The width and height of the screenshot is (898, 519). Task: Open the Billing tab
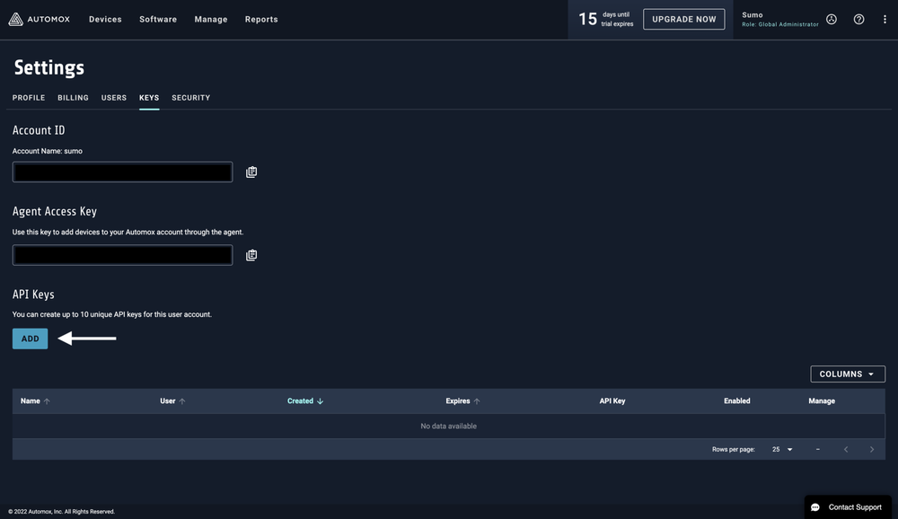point(73,98)
